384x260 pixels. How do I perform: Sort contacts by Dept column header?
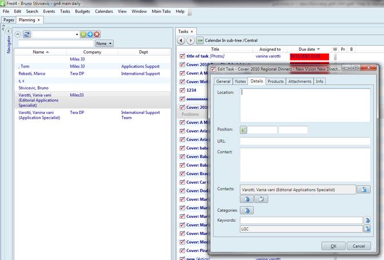coord(143,52)
